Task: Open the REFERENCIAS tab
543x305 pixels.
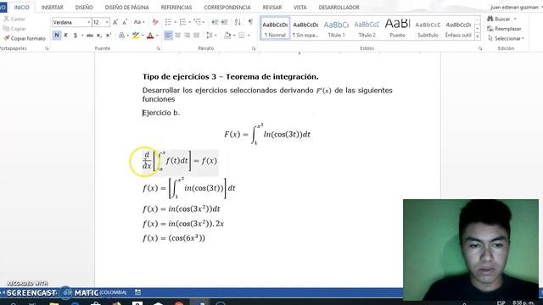Action: coord(176,8)
